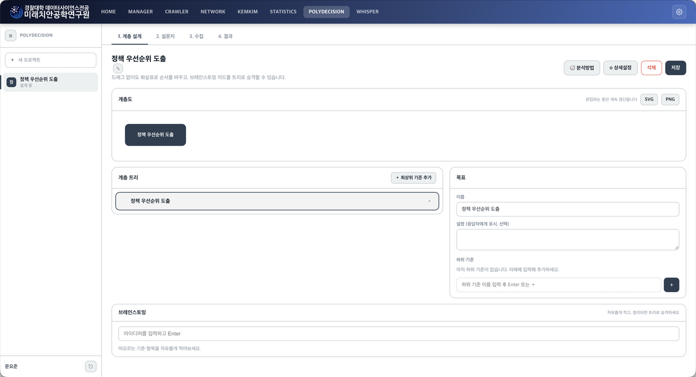
Task: Click the 편집하는 동안 계속 갱신됩니다 note
Action: coord(611,100)
